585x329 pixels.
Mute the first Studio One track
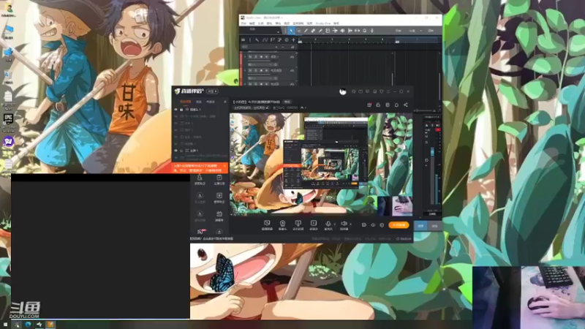click(x=250, y=57)
